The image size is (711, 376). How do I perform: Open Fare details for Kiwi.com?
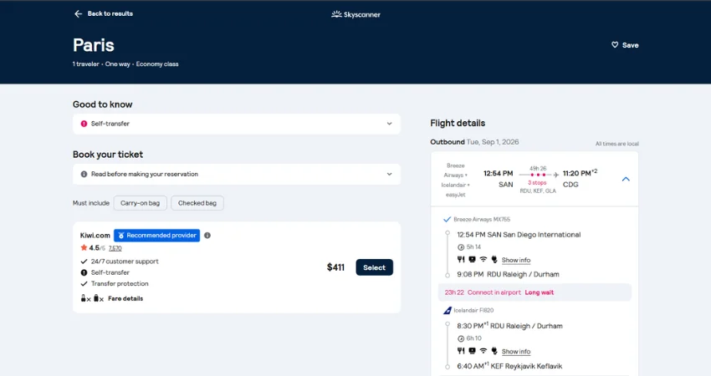[125, 298]
